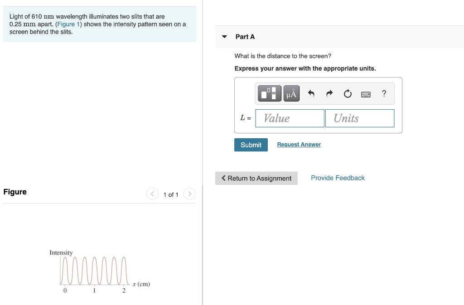464x305 pixels.
Task: Reset the answer with circular arrow
Action: click(348, 93)
